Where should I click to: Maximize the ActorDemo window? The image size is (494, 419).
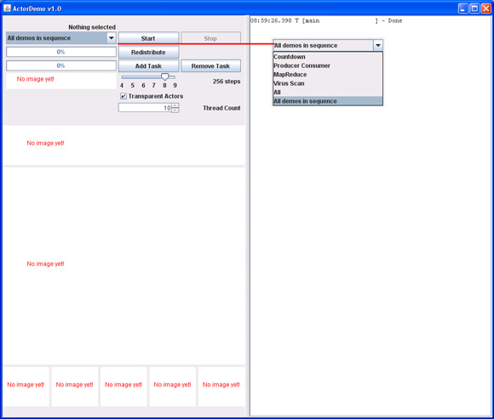tap(474, 8)
